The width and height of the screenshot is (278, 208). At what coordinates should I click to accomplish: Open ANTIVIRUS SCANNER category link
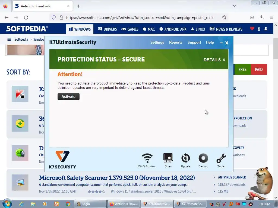(x=232, y=177)
